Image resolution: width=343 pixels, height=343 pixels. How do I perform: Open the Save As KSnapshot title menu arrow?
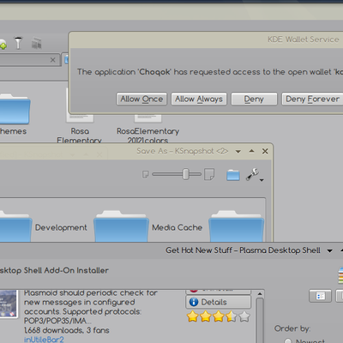pyautogui.click(x=238, y=152)
